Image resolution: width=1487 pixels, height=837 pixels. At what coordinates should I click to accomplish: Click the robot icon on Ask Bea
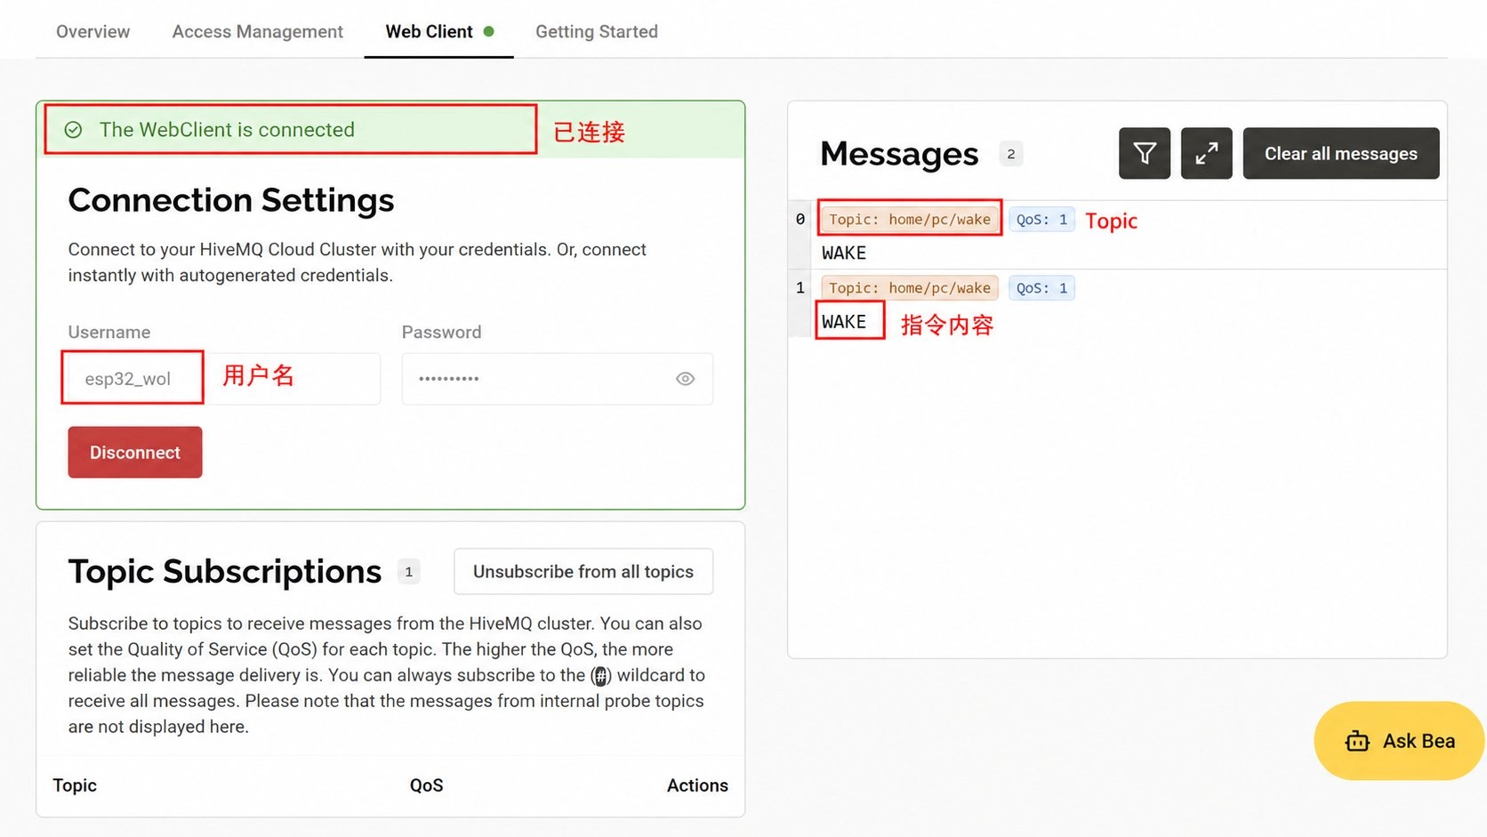[1357, 741]
